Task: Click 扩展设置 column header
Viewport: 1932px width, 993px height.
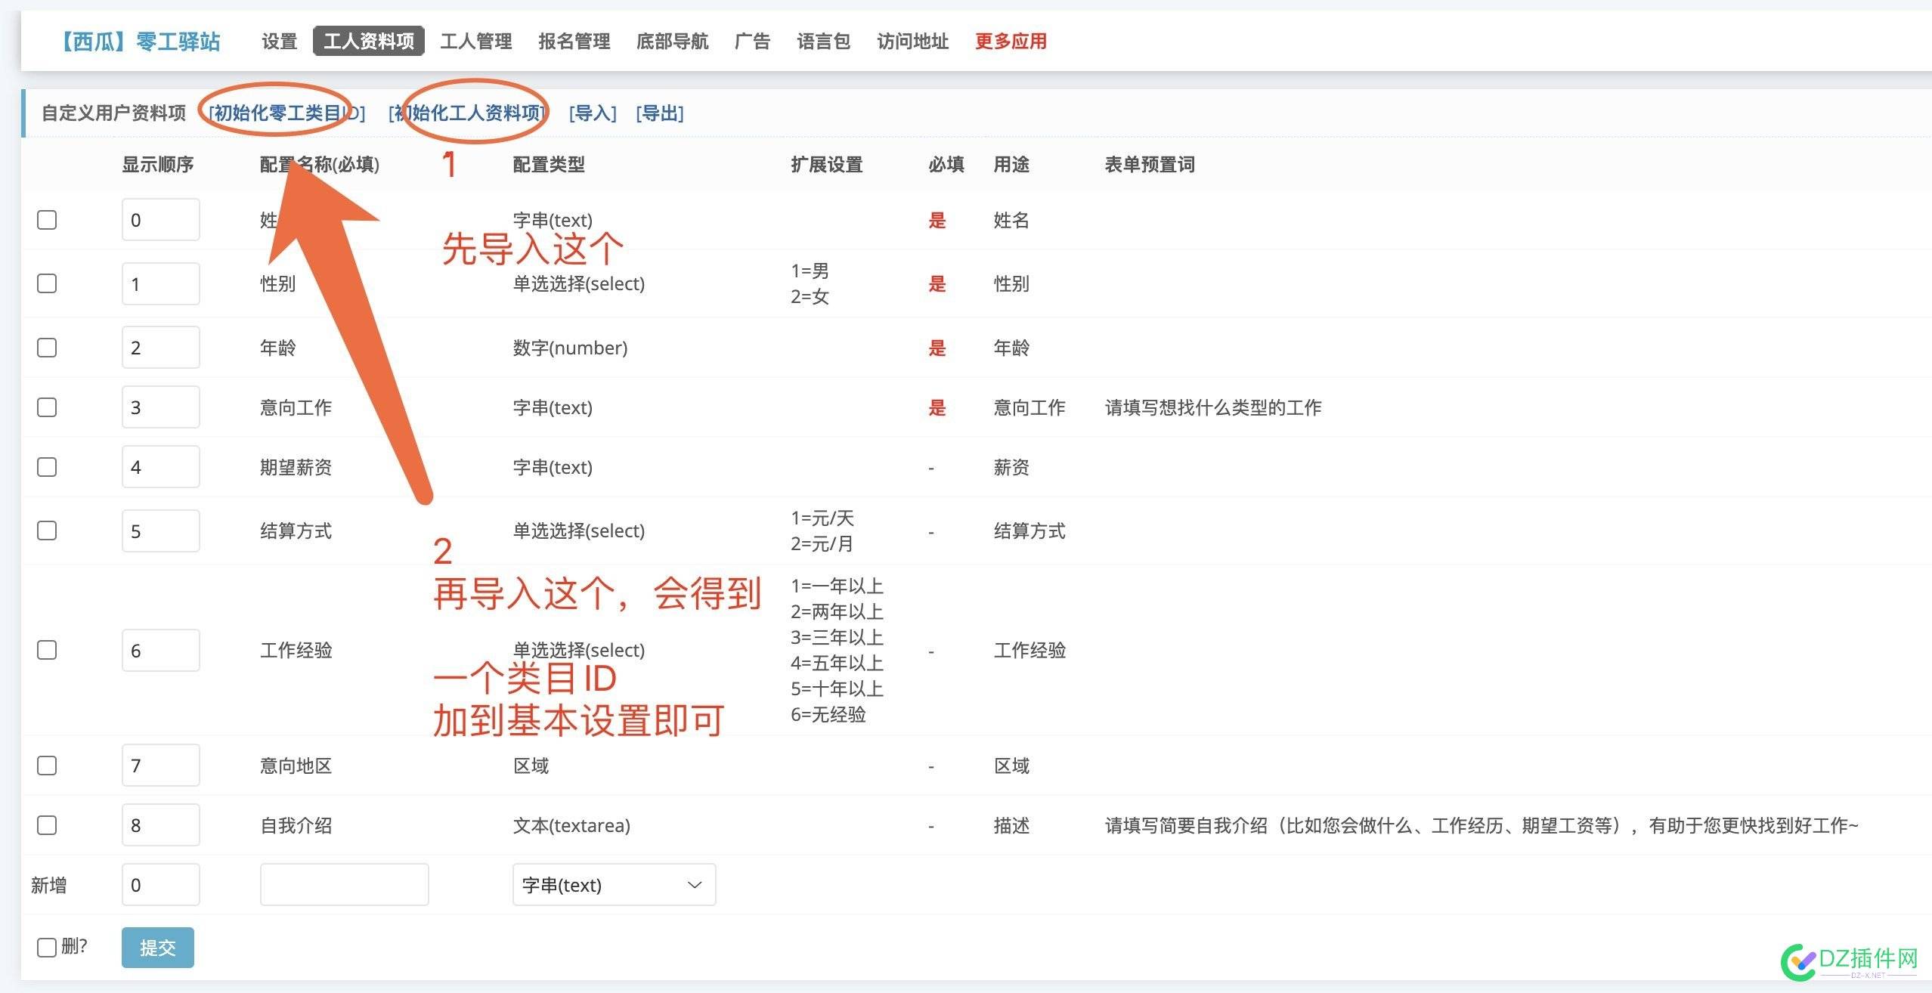Action: click(x=827, y=164)
